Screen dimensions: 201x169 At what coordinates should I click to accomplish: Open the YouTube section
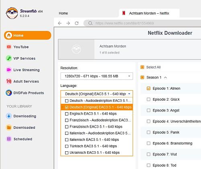pyautogui.click(x=21, y=47)
